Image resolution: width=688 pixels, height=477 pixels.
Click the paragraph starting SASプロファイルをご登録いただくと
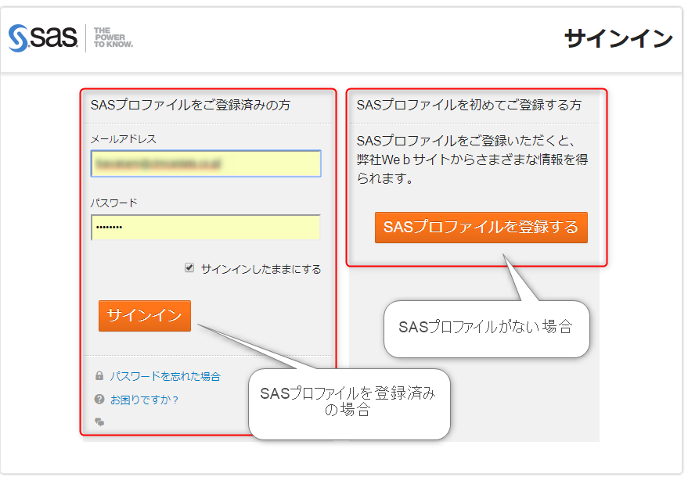(x=472, y=160)
